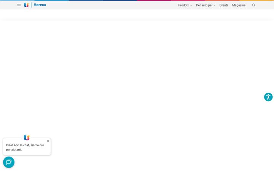Open the hamburger menu
The height and width of the screenshot is (171, 274).
[19, 5]
